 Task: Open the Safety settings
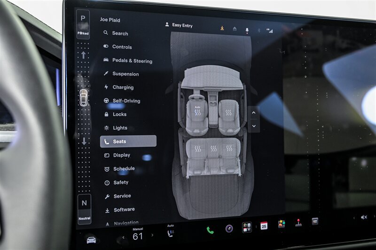click(117, 182)
